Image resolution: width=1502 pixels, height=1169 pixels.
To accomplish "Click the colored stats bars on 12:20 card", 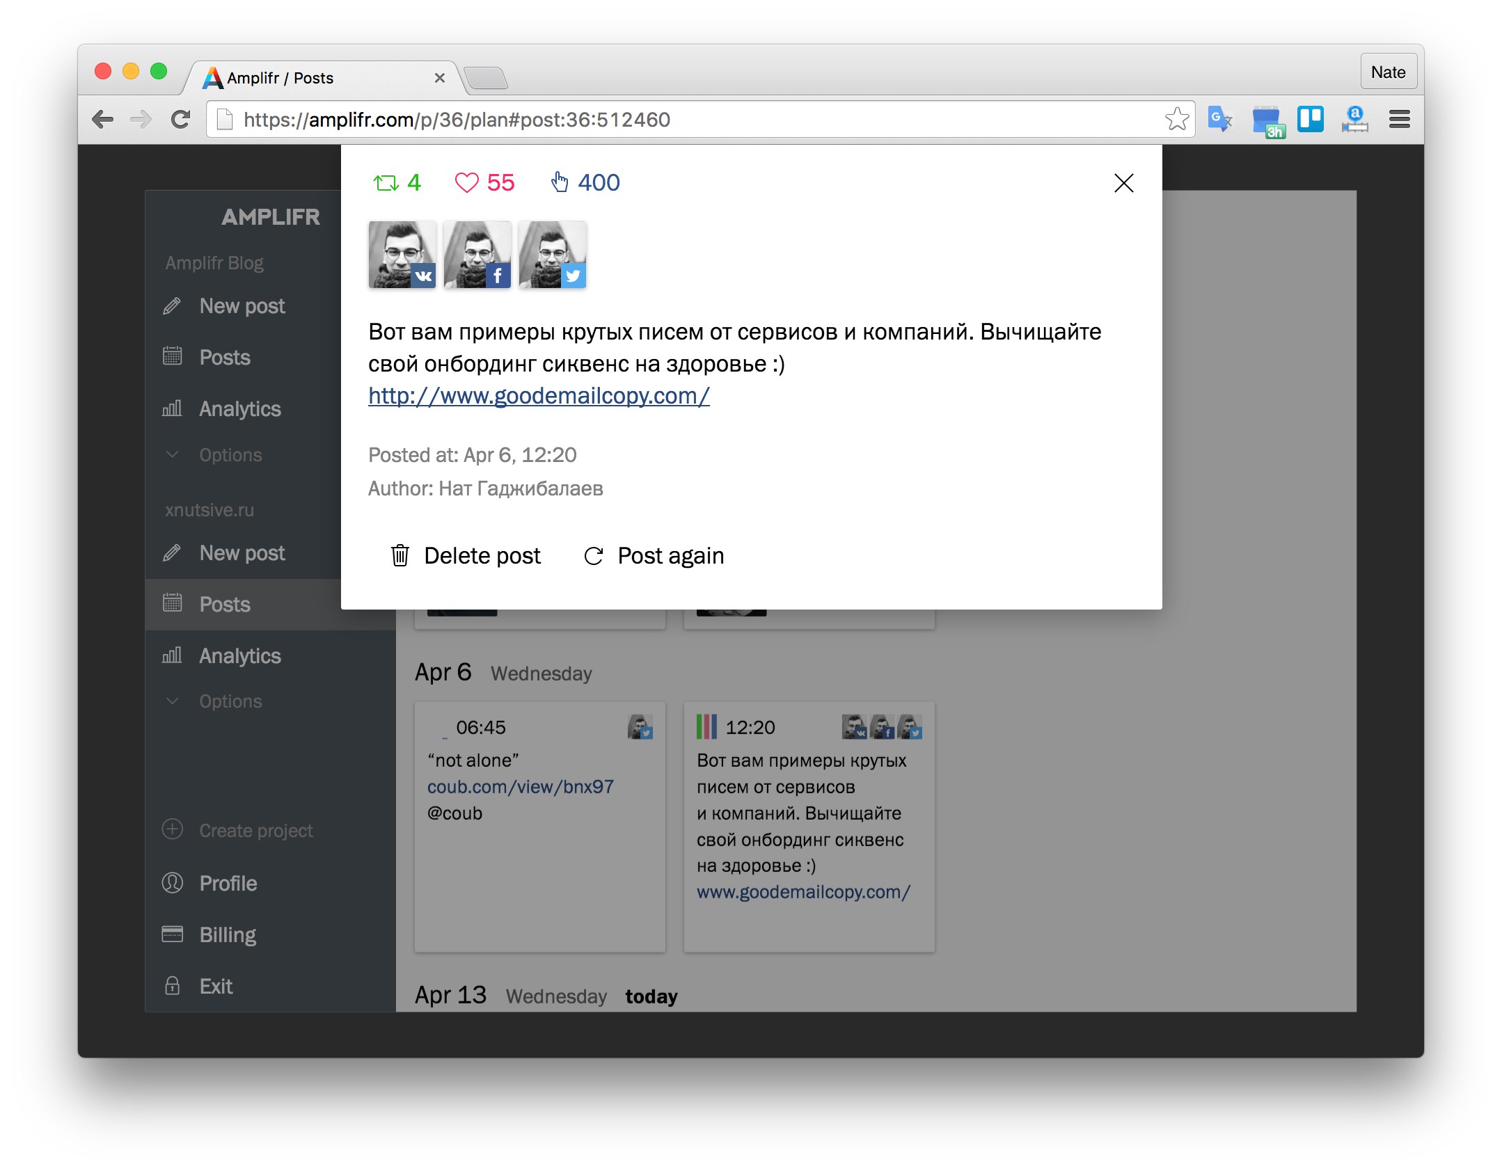I will pos(706,727).
